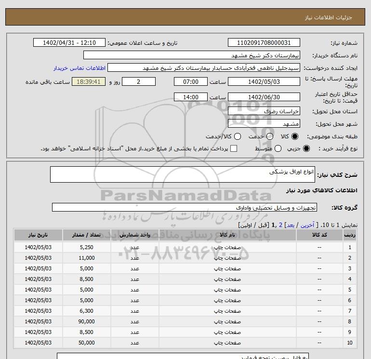Click the اولین pagination text
This screenshot has width=371, height=359.
pyautogui.click(x=247, y=225)
